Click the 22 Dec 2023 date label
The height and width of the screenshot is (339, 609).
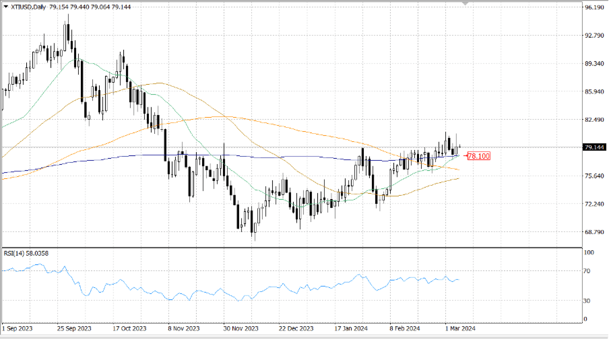click(x=296, y=328)
